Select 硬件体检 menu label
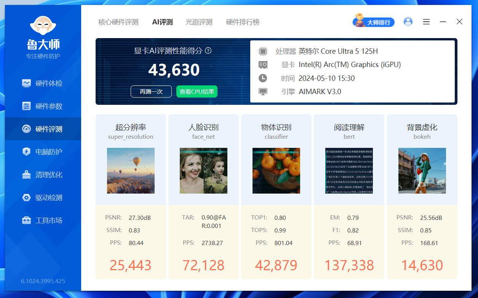The height and width of the screenshot is (298, 478). coord(49,83)
